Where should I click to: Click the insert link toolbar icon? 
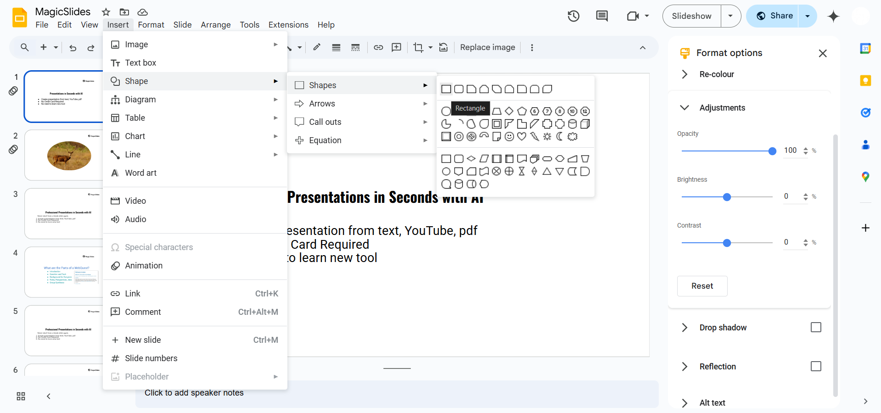click(x=378, y=47)
